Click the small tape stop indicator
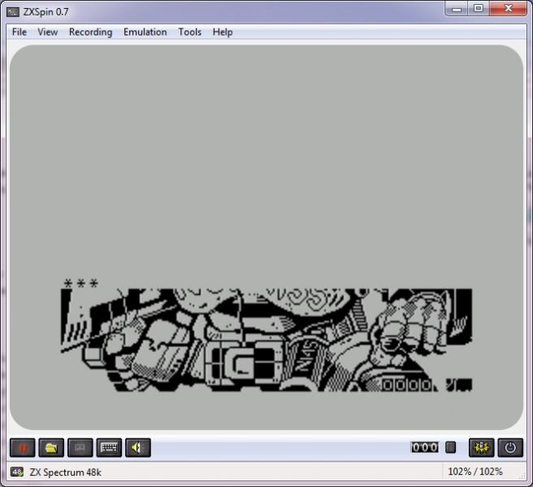The width and height of the screenshot is (533, 487). pos(451,447)
